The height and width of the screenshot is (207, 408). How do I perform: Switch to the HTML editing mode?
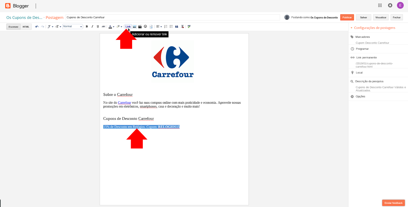pyautogui.click(x=26, y=27)
